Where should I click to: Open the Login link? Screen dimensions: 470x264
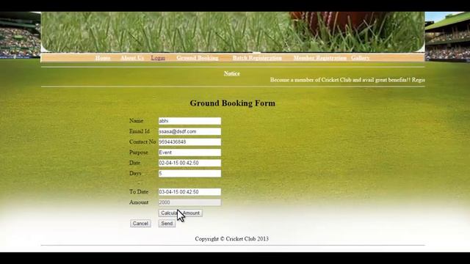coord(158,58)
